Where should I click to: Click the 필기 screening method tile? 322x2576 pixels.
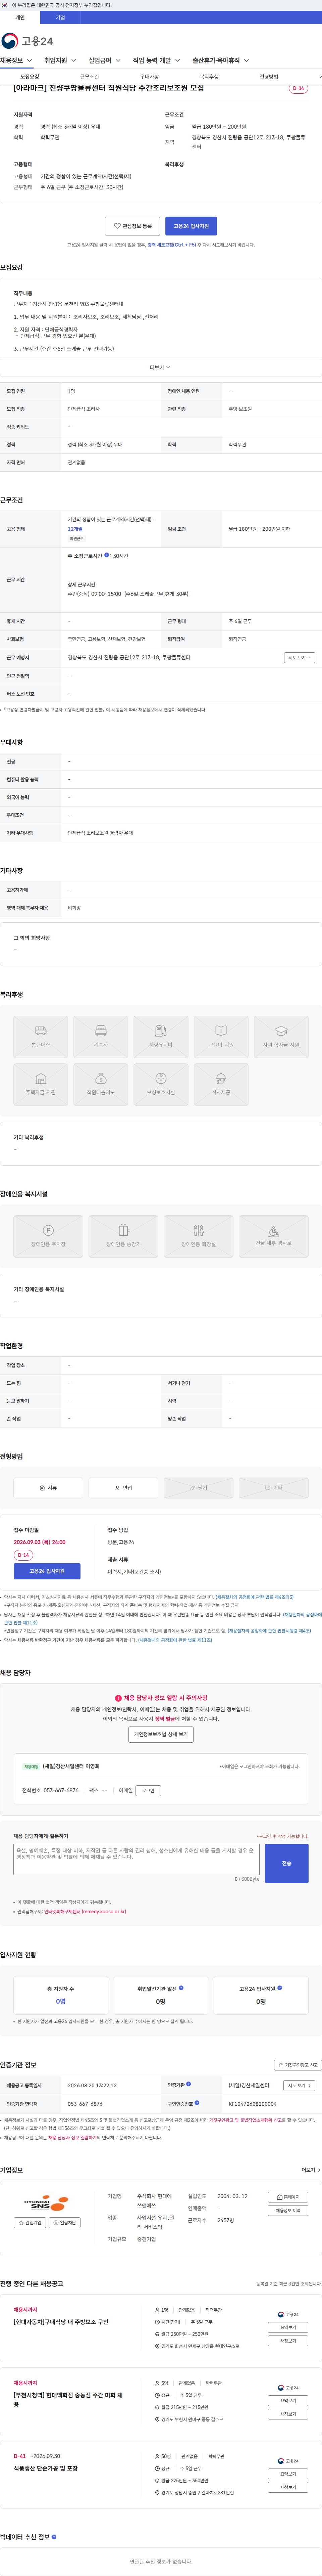pos(198,1488)
